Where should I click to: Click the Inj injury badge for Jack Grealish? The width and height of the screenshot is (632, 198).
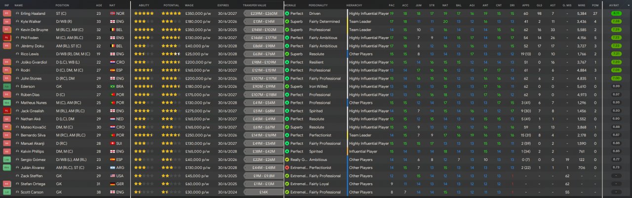point(6,111)
